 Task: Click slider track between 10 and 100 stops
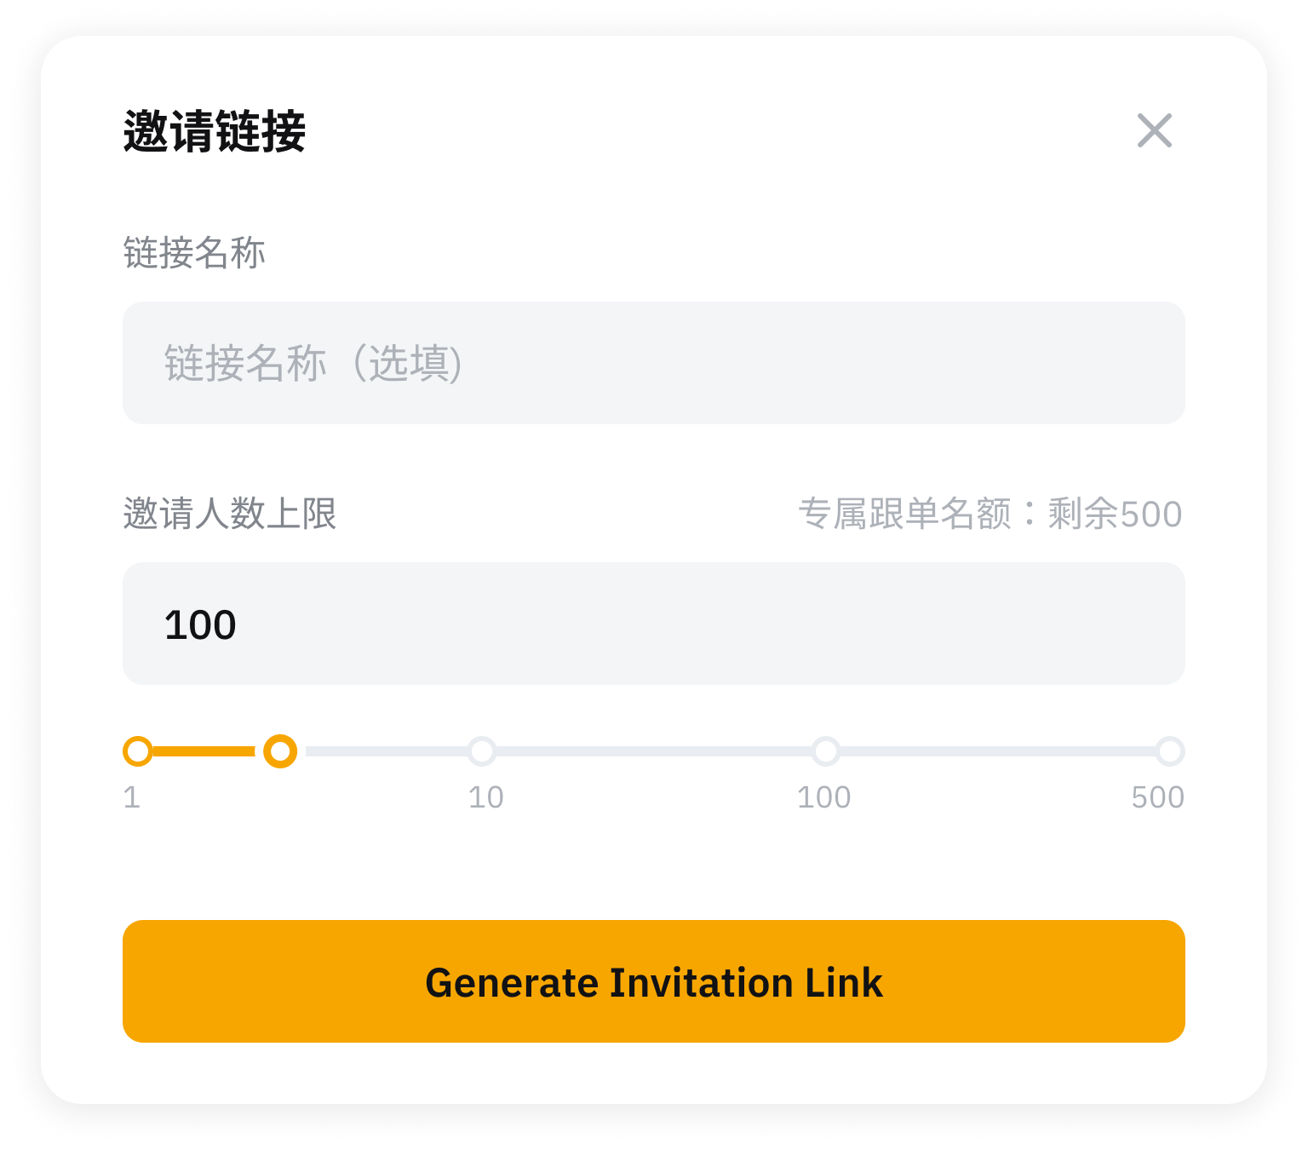pyautogui.click(x=653, y=751)
